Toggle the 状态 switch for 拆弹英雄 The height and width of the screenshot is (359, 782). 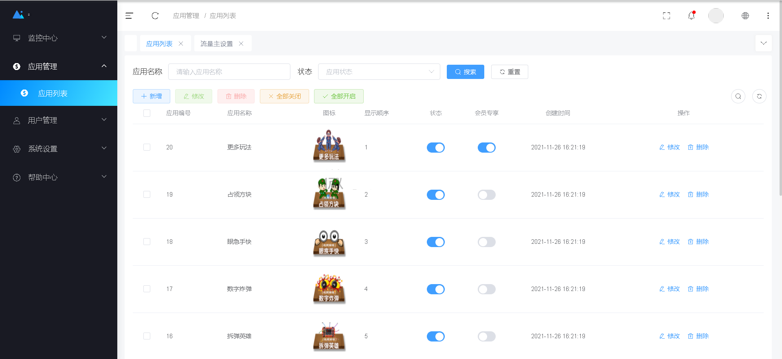point(436,336)
